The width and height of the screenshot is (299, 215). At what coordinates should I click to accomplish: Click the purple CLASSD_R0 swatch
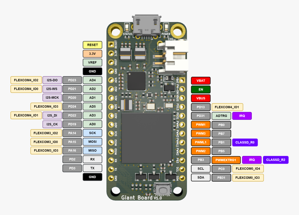point(244,142)
